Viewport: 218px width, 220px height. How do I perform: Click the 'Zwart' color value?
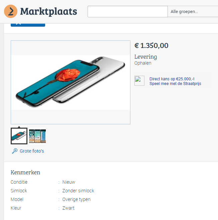tap(69, 208)
